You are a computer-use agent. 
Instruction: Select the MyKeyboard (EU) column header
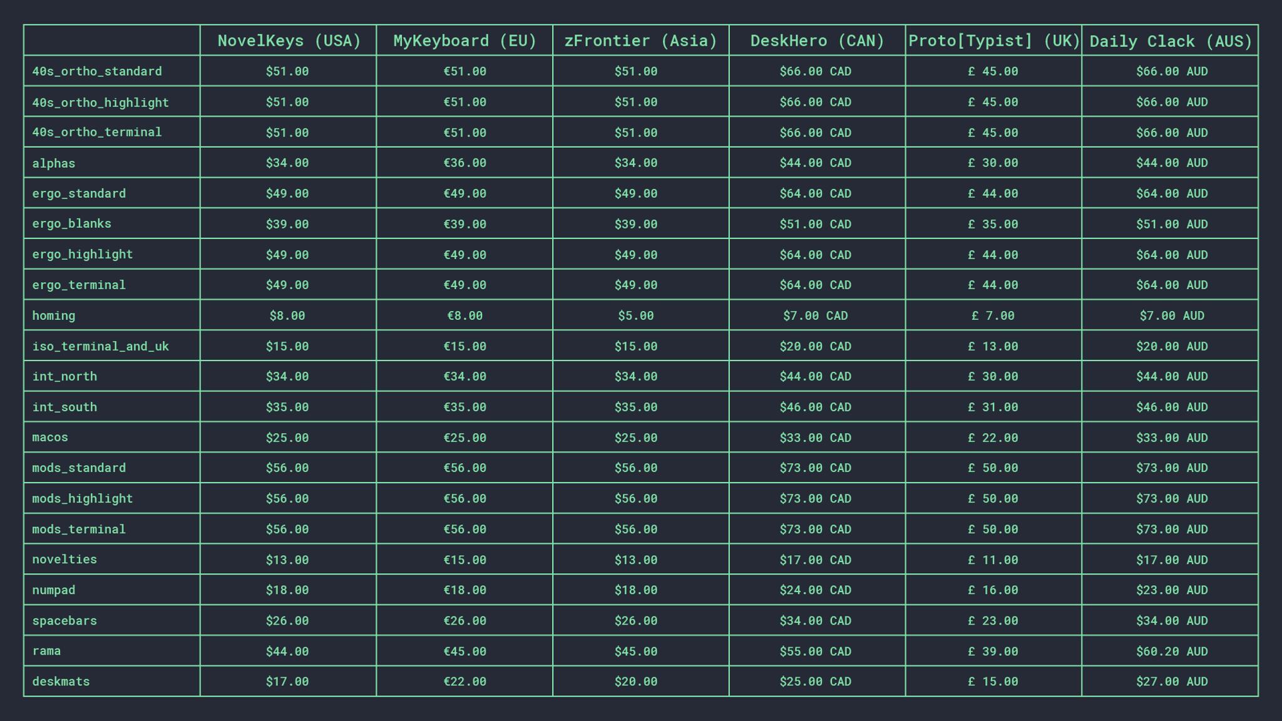[x=464, y=41]
